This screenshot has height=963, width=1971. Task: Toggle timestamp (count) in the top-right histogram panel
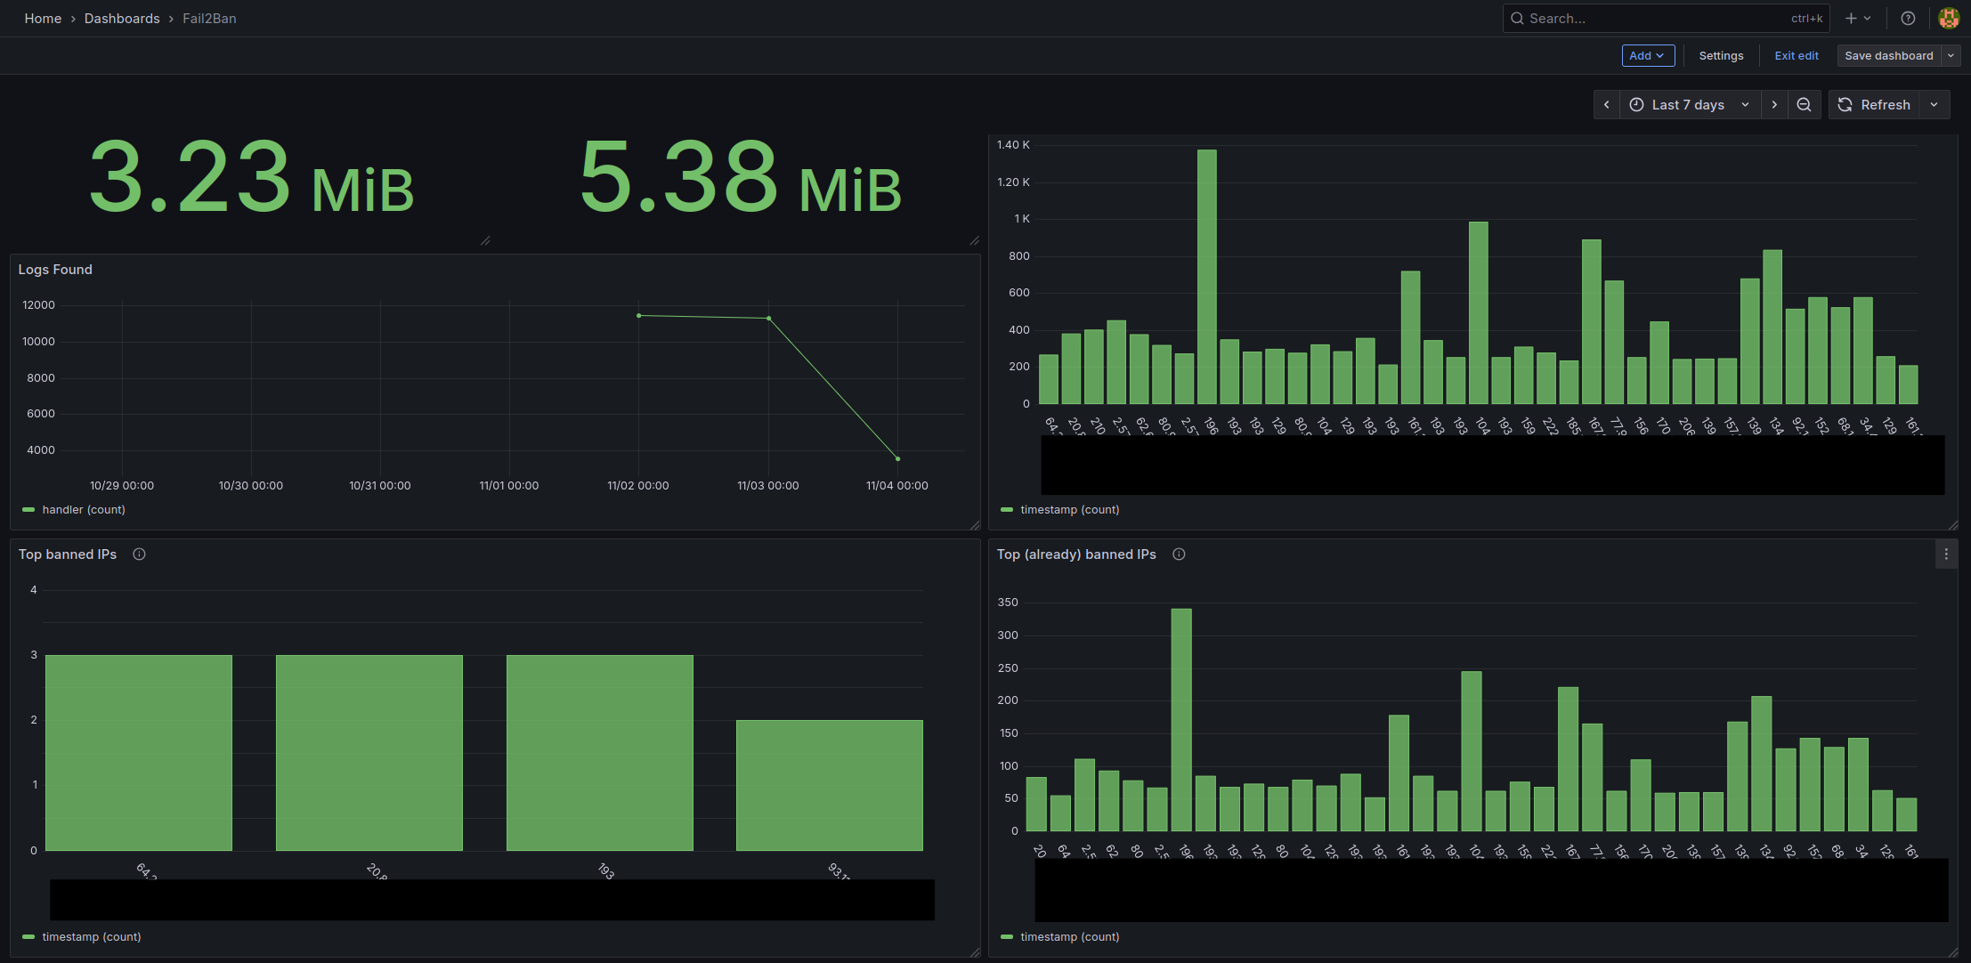pos(1069,509)
